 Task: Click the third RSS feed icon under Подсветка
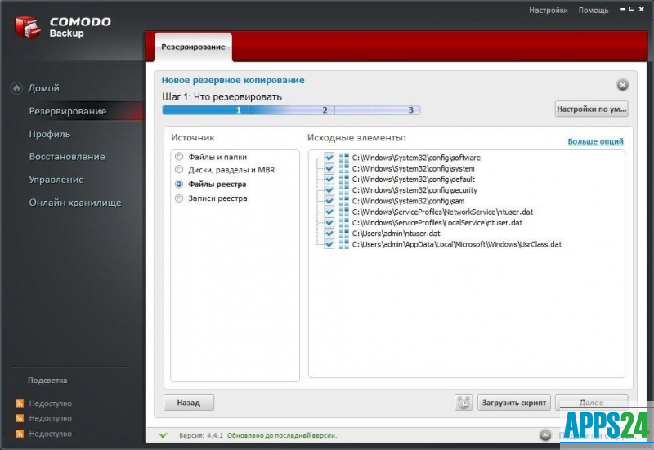tap(20, 434)
